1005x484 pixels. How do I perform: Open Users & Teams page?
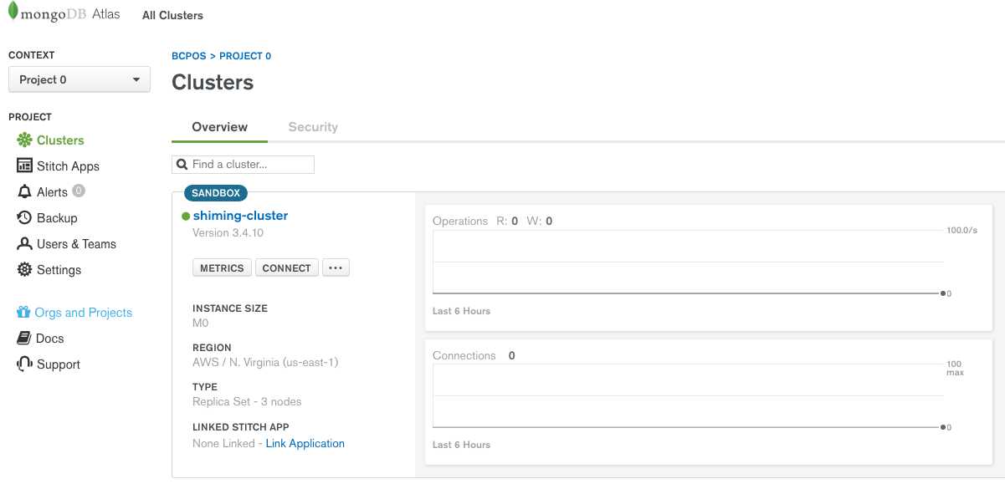(x=76, y=244)
